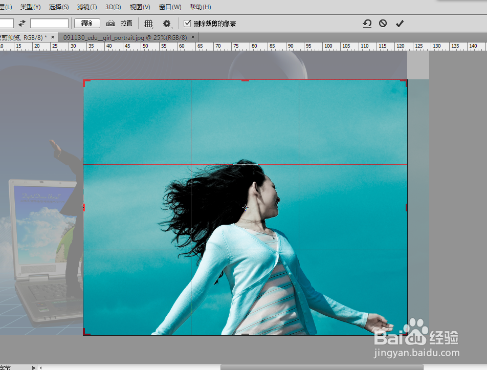Click the horizontal scrollbar thumb
The height and width of the screenshot is (370, 487).
(x=322, y=367)
